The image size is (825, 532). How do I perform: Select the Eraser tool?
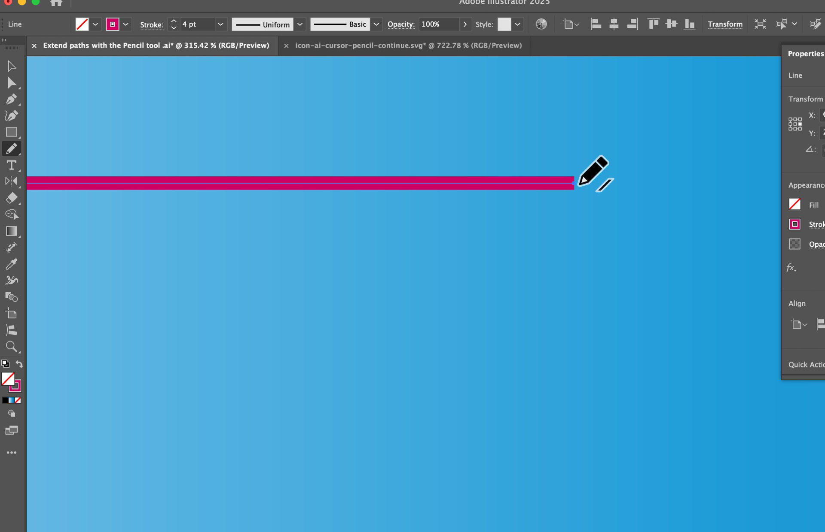(x=12, y=198)
